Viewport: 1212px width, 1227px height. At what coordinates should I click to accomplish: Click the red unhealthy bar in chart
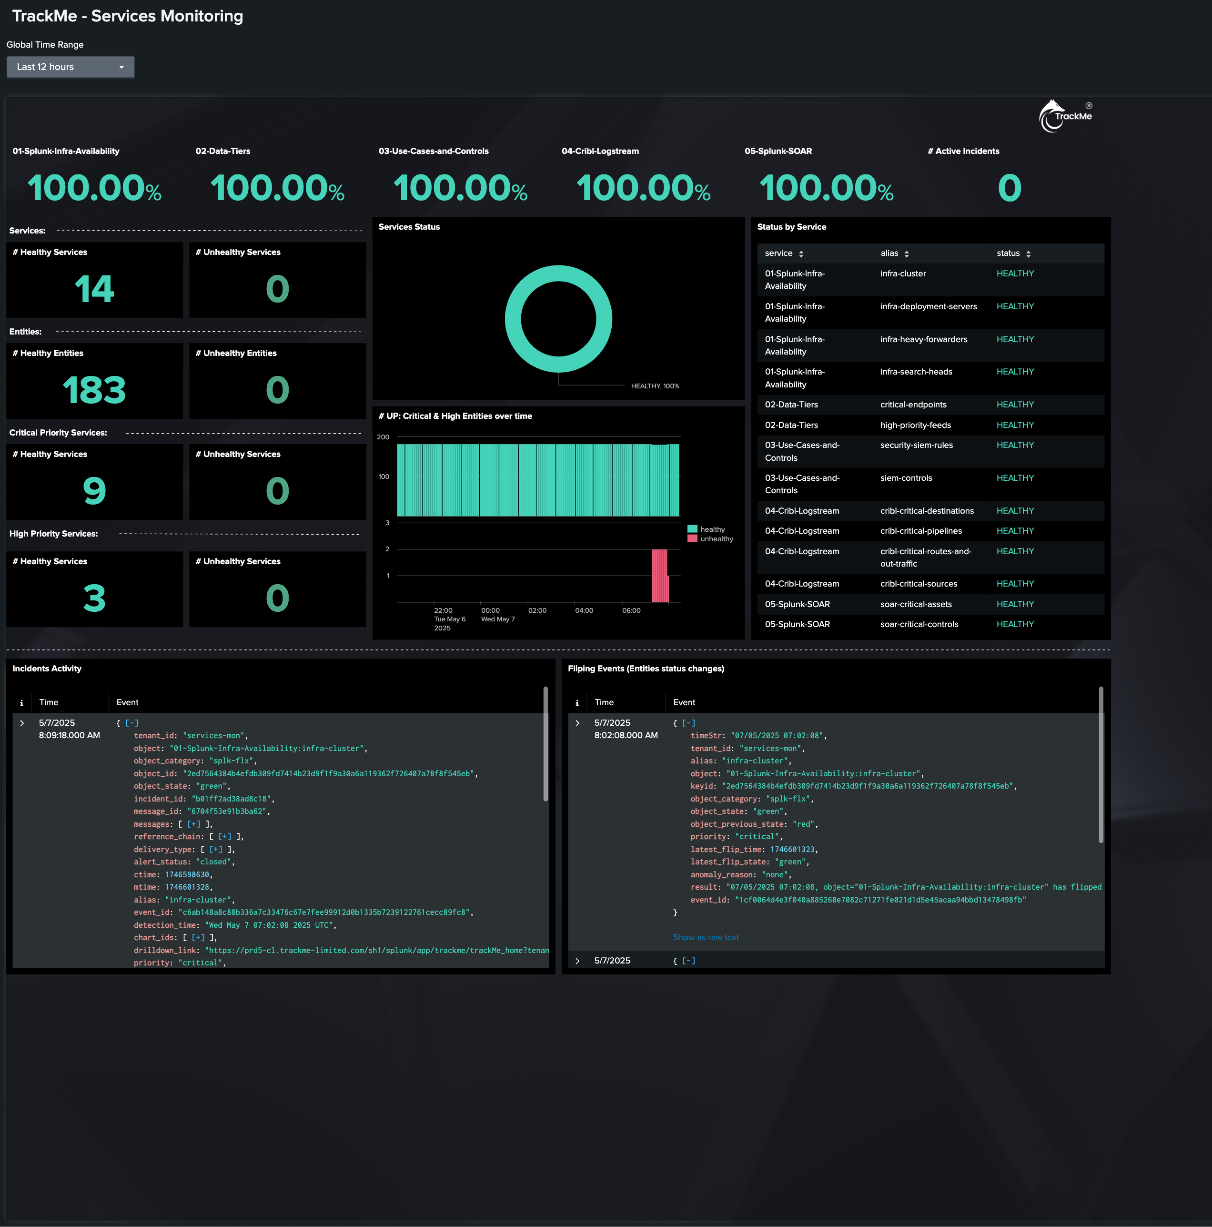click(660, 576)
